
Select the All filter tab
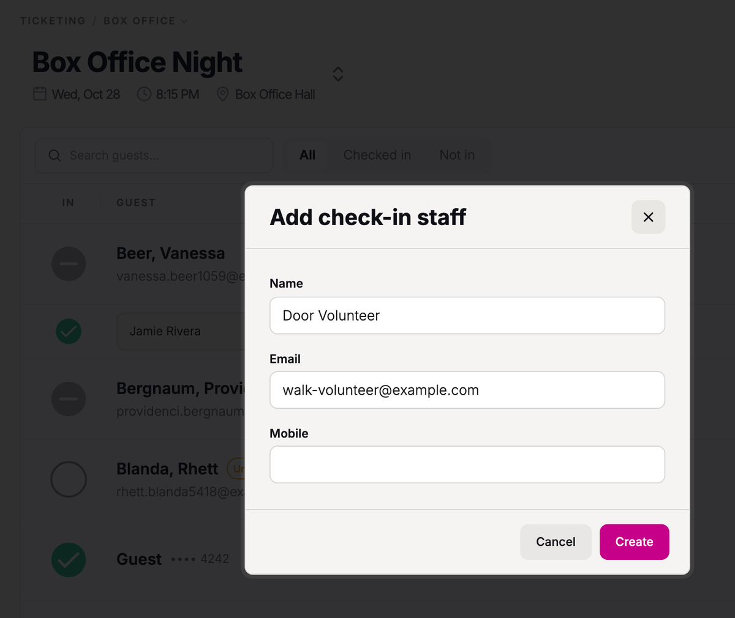click(307, 155)
